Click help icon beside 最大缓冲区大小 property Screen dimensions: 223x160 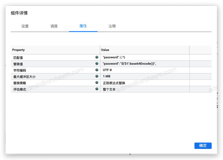97,76
